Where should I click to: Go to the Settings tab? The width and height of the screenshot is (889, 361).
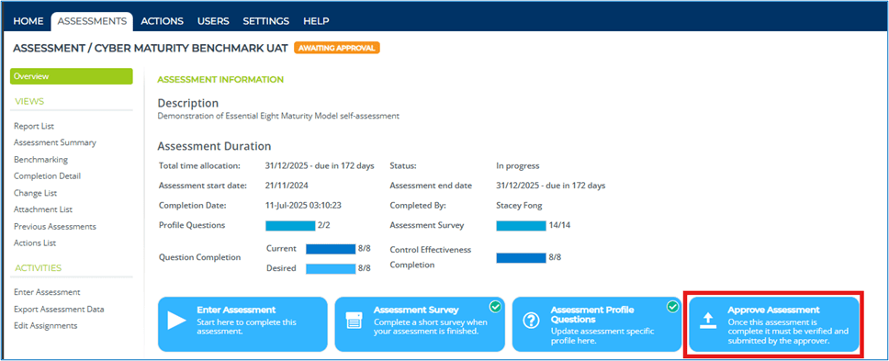(x=266, y=21)
